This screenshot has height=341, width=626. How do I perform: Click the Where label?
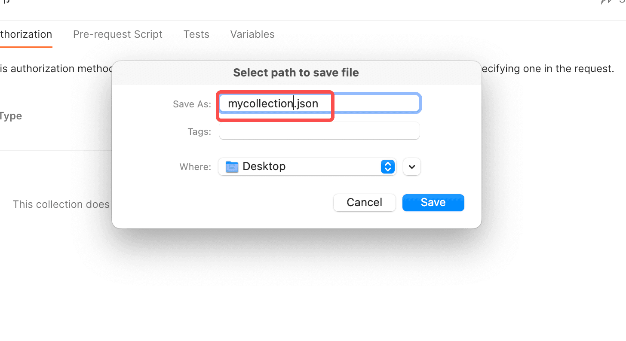coord(195,167)
